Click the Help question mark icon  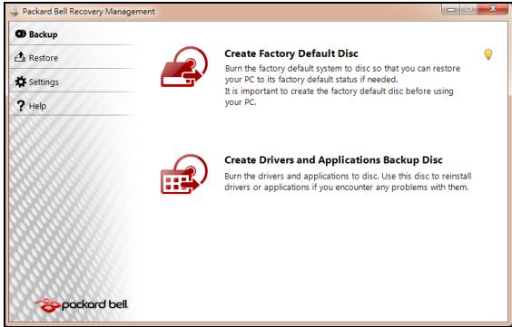tap(20, 105)
